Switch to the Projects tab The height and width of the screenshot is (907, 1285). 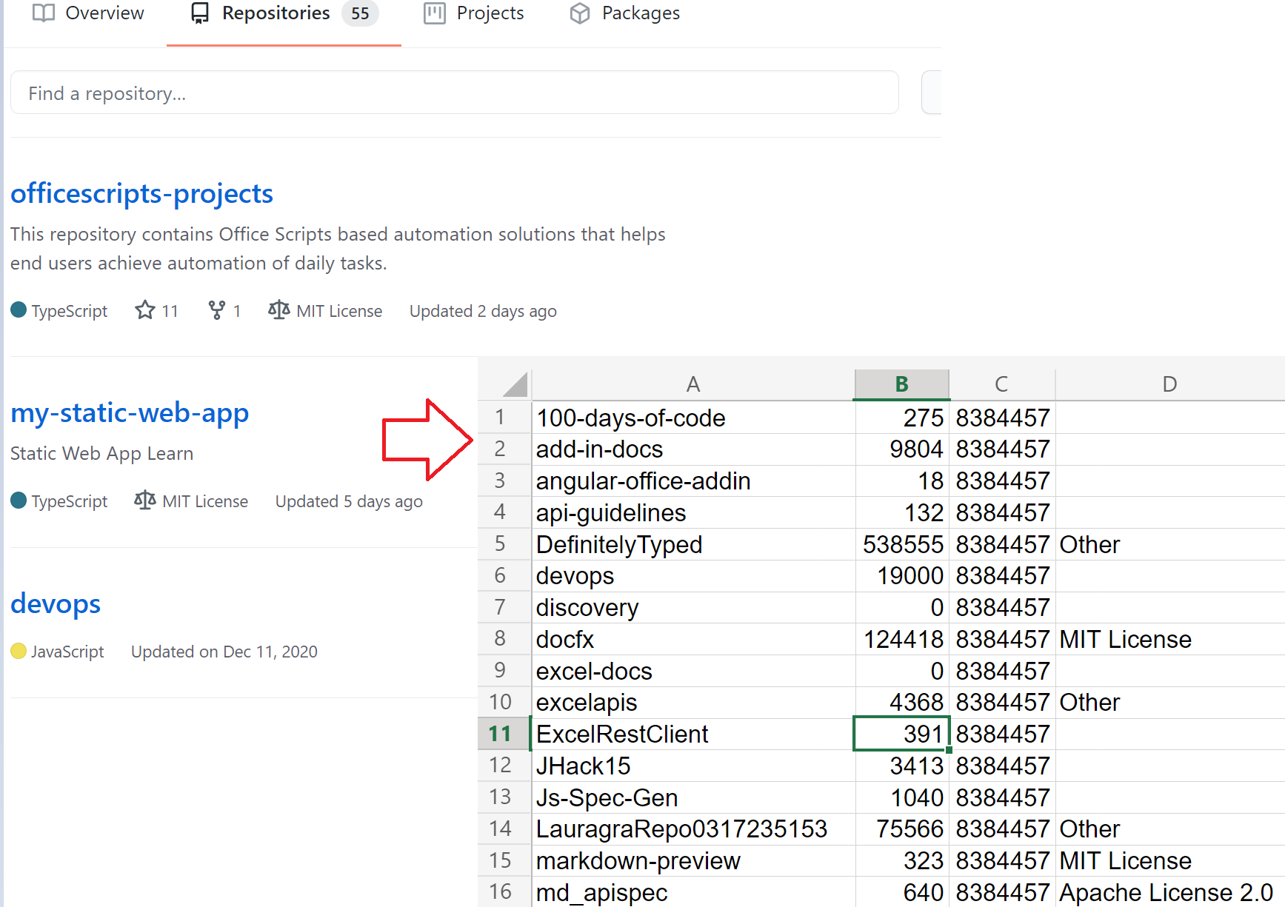[x=490, y=13]
